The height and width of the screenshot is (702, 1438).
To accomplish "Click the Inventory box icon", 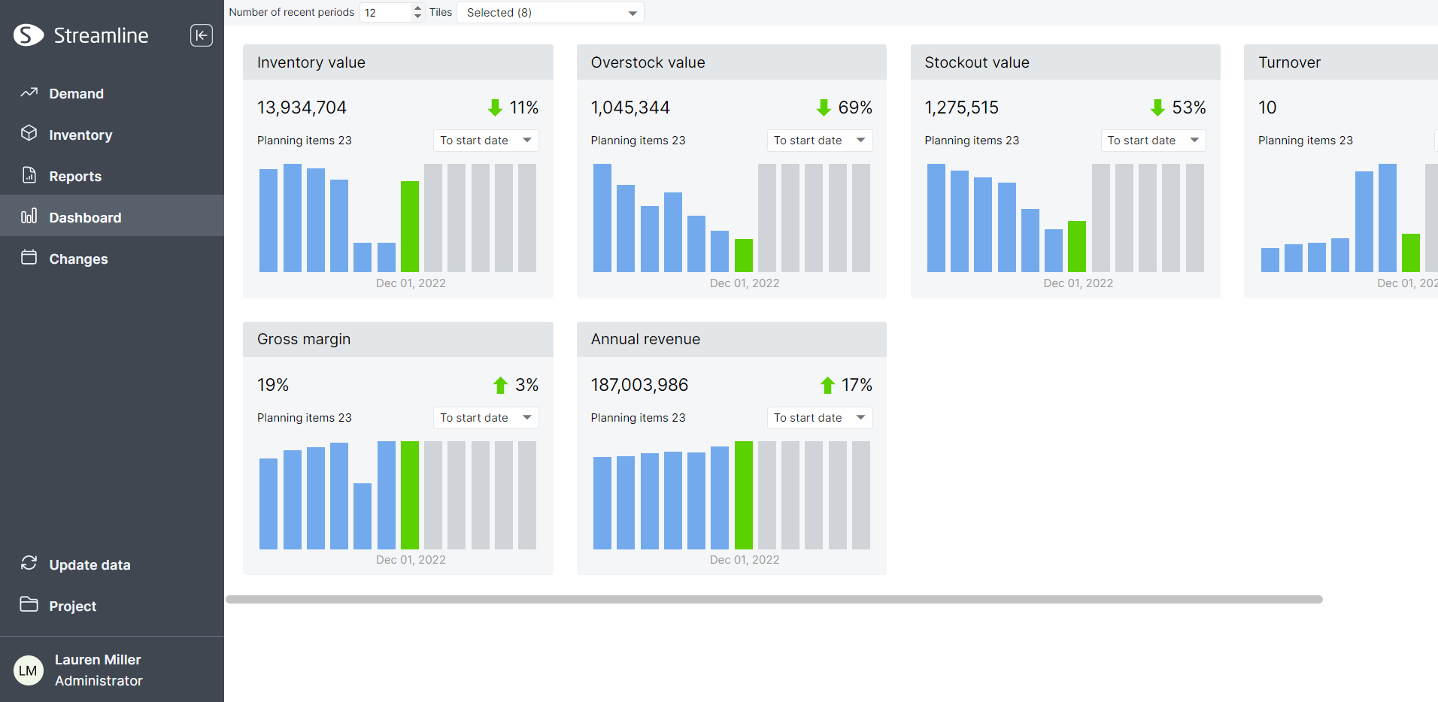I will click(29, 133).
